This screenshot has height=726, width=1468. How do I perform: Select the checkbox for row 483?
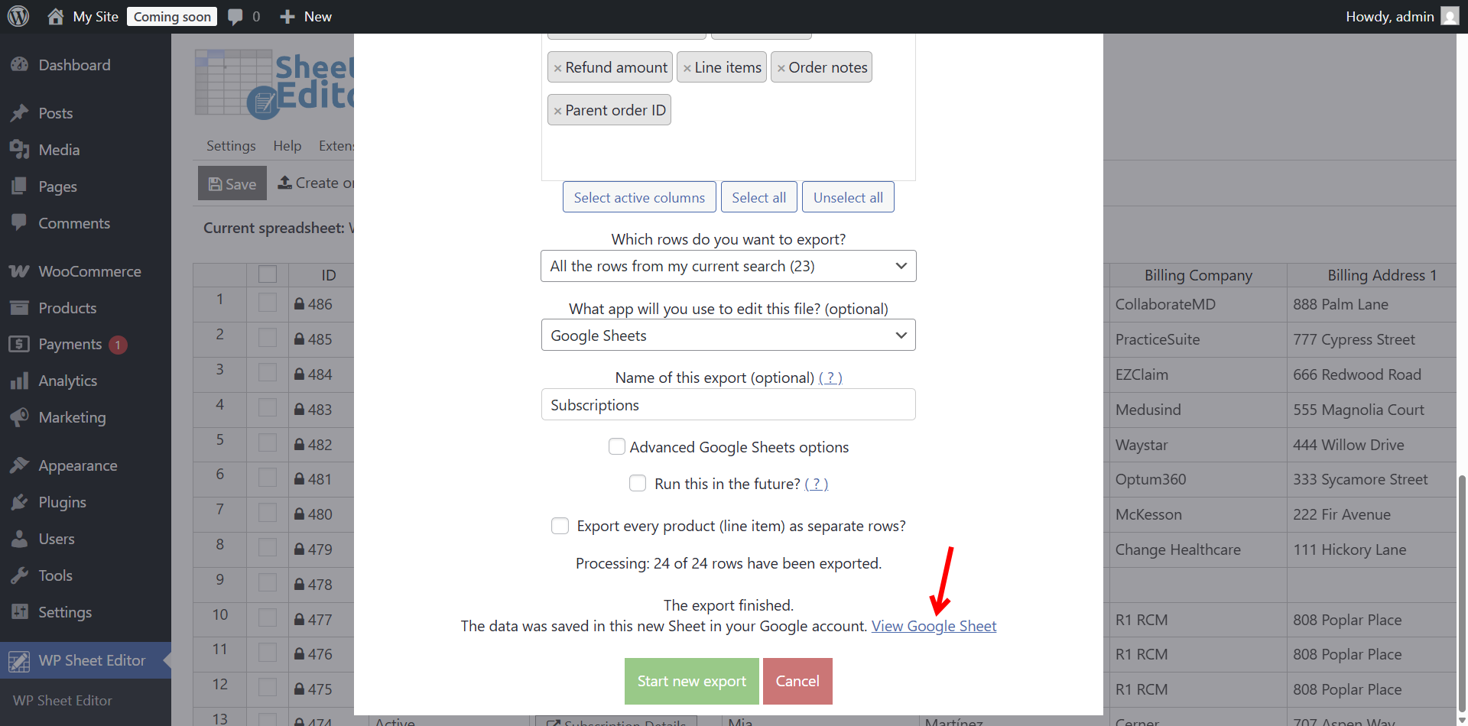click(x=268, y=408)
